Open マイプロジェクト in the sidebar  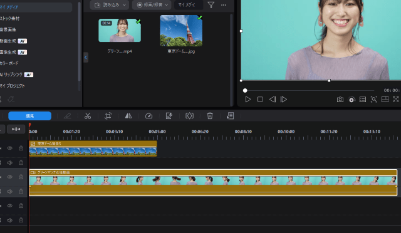(13, 86)
